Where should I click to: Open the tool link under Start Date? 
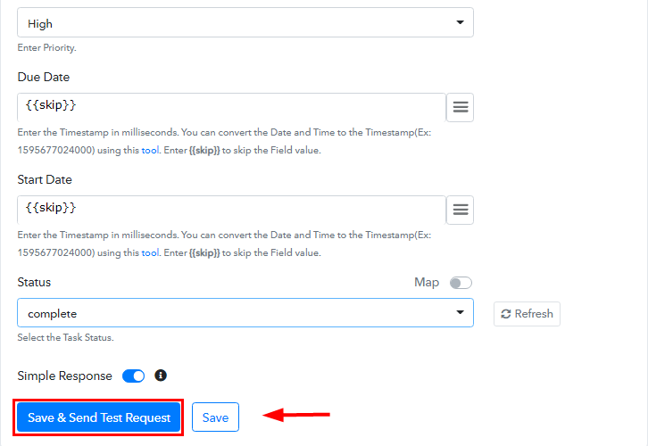tap(150, 252)
